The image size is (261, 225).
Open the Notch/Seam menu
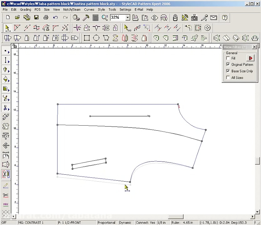[72, 9]
